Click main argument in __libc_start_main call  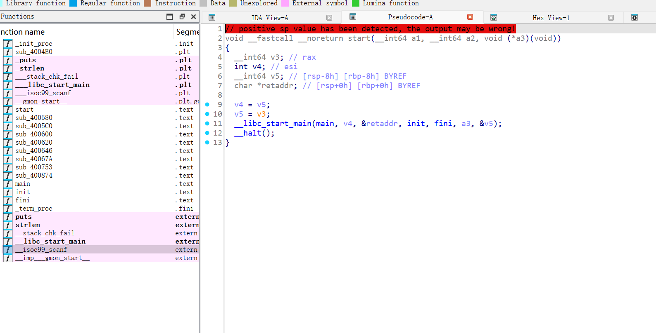point(325,124)
